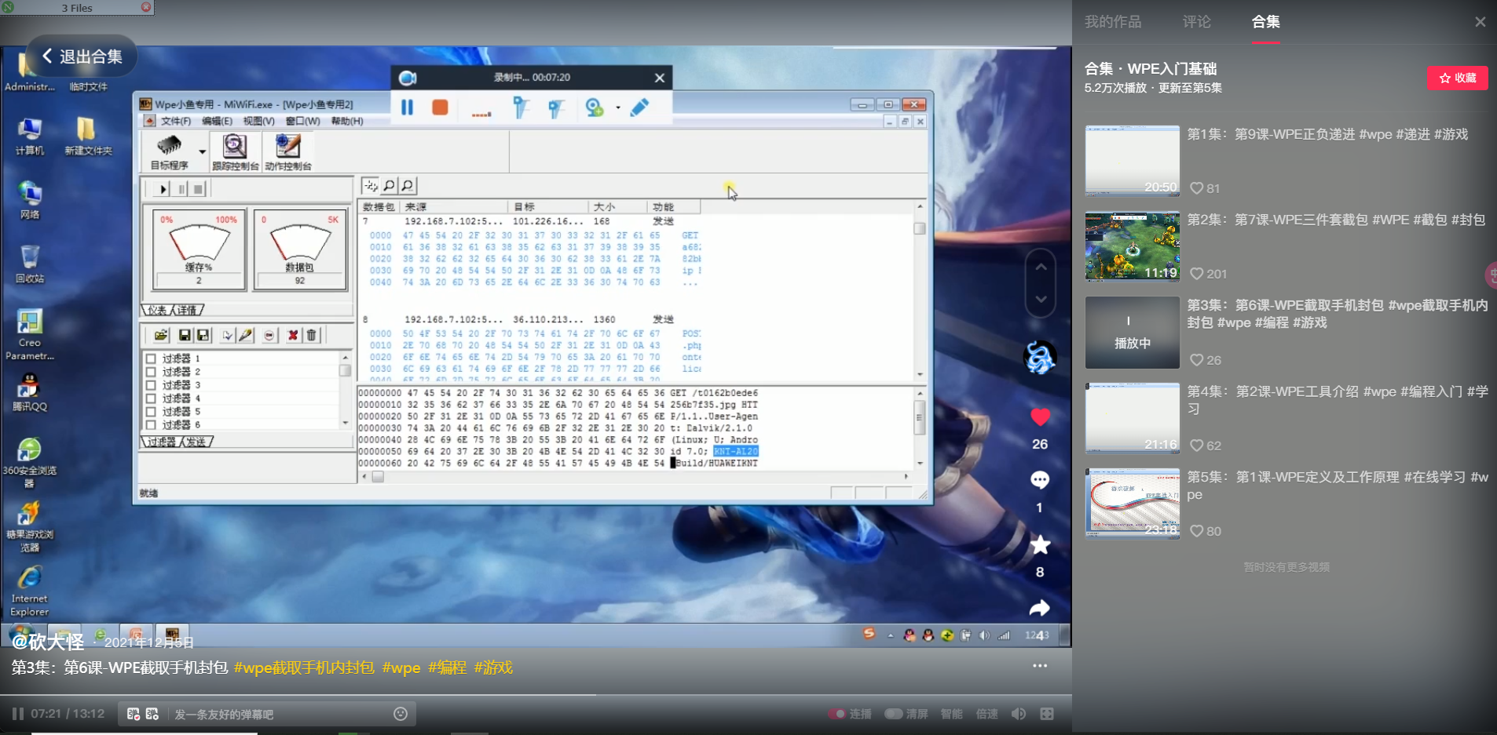
Task: Go to previous video with up chevron
Action: (x=1041, y=267)
